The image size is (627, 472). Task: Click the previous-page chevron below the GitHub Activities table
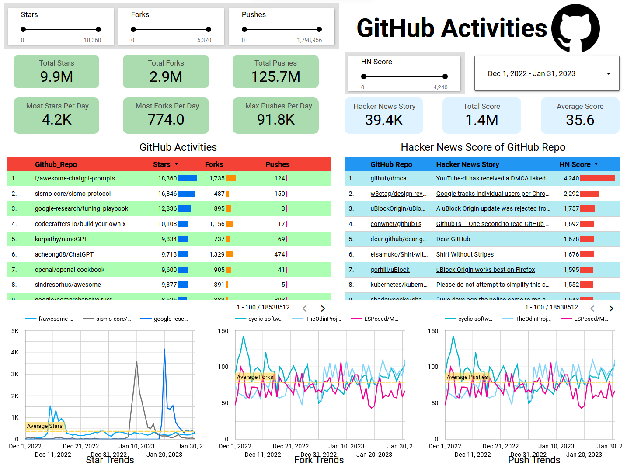[304, 308]
